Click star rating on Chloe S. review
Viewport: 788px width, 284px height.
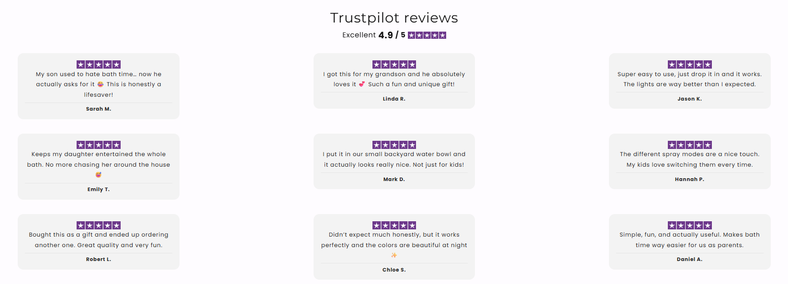[394, 226]
